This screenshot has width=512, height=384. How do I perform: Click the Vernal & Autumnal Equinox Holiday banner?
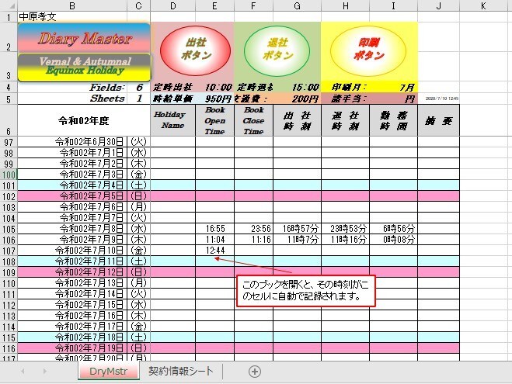click(84, 67)
